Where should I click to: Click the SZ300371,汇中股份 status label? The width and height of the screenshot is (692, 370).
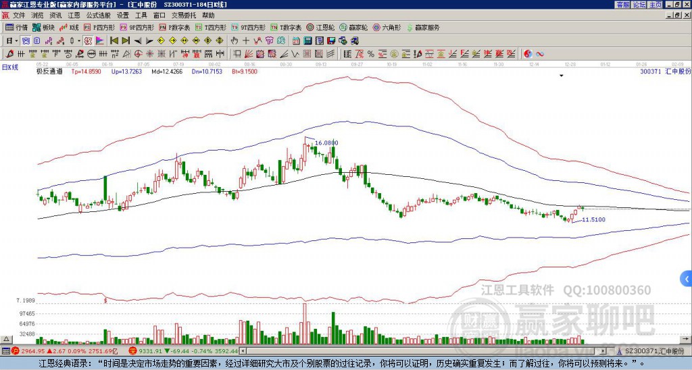653,351
